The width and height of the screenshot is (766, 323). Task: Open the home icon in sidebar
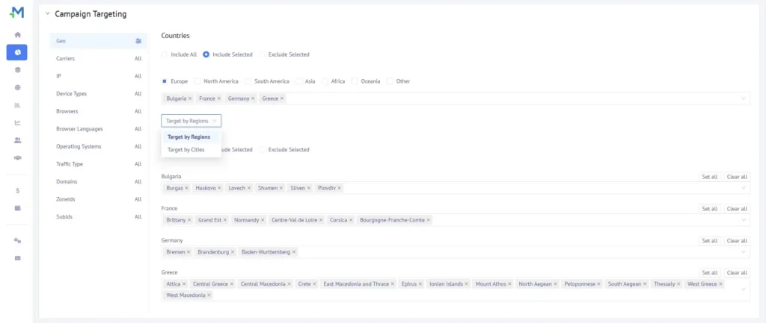click(18, 35)
